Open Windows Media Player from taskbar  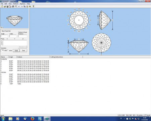click(x=18, y=119)
